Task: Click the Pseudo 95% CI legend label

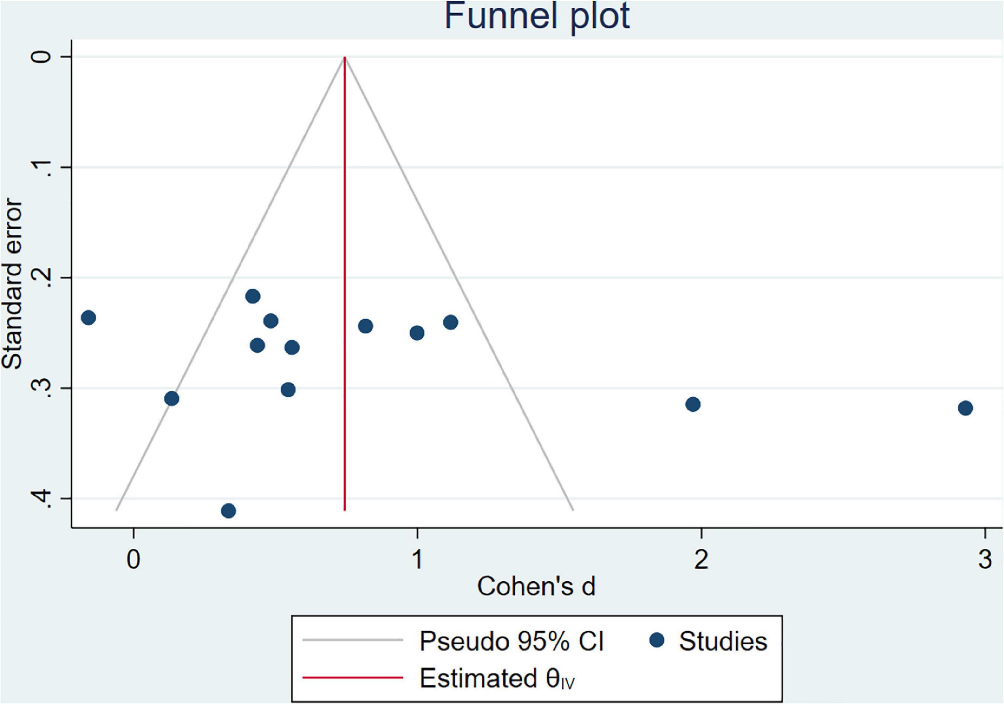Action: pos(512,642)
